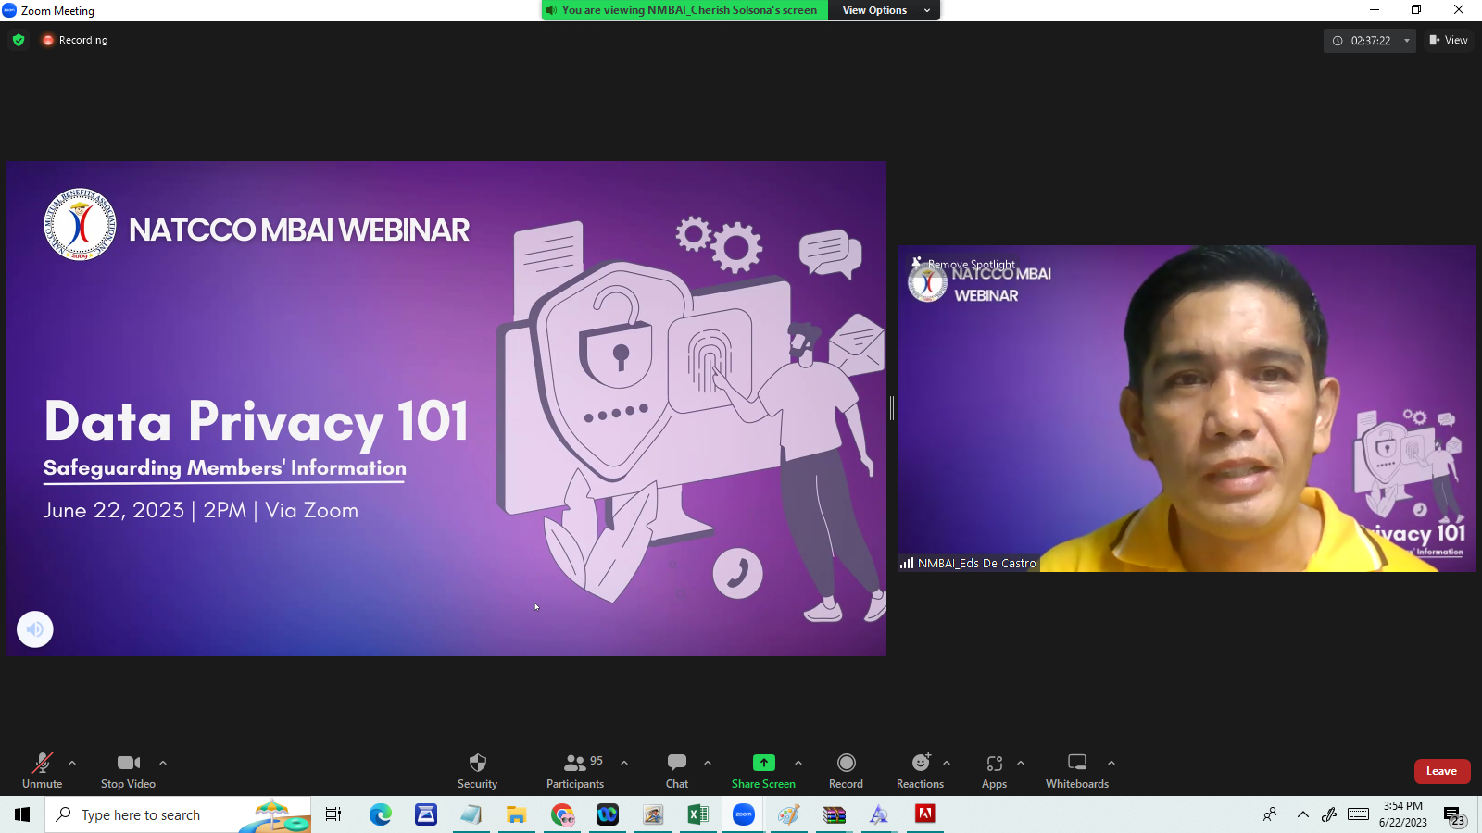Open the Paint palette app in taskbar
Viewport: 1482px width, 833px height.
point(788,814)
